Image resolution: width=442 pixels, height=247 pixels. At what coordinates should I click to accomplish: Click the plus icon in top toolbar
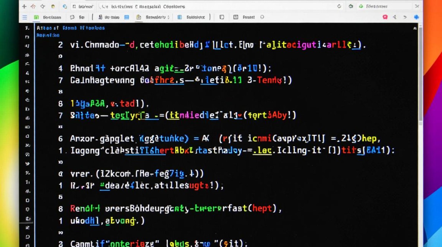click(x=24, y=6)
